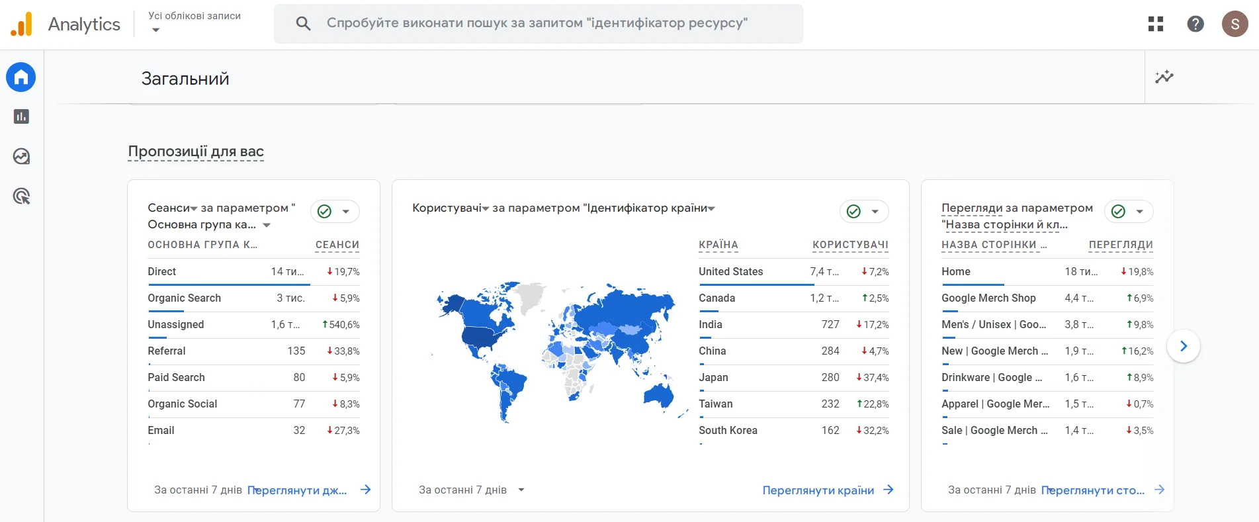Select the 'Drinkware | Google ...' row
This screenshot has height=522, width=1259.
click(1047, 378)
